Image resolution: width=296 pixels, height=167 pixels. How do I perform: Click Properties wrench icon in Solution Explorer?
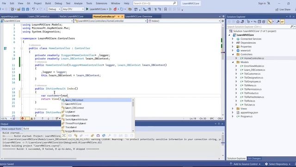pyautogui.click(x=278, y=22)
